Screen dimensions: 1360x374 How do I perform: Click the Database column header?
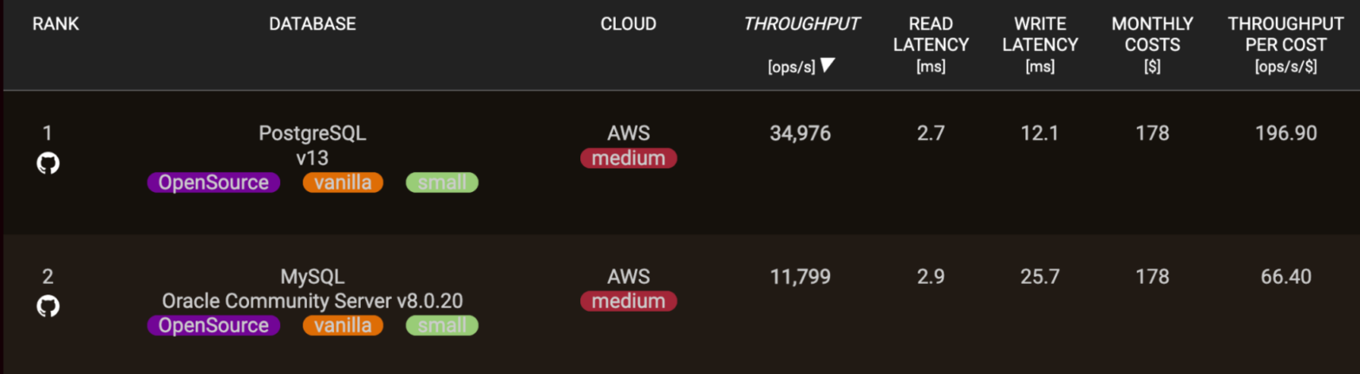(312, 24)
